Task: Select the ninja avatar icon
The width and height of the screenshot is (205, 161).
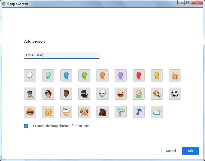Action: click(84, 94)
